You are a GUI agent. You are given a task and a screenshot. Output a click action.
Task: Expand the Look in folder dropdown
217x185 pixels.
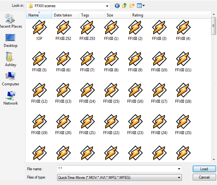coord(107,6)
